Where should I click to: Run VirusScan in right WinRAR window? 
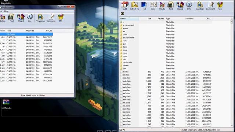(x=200, y=6)
